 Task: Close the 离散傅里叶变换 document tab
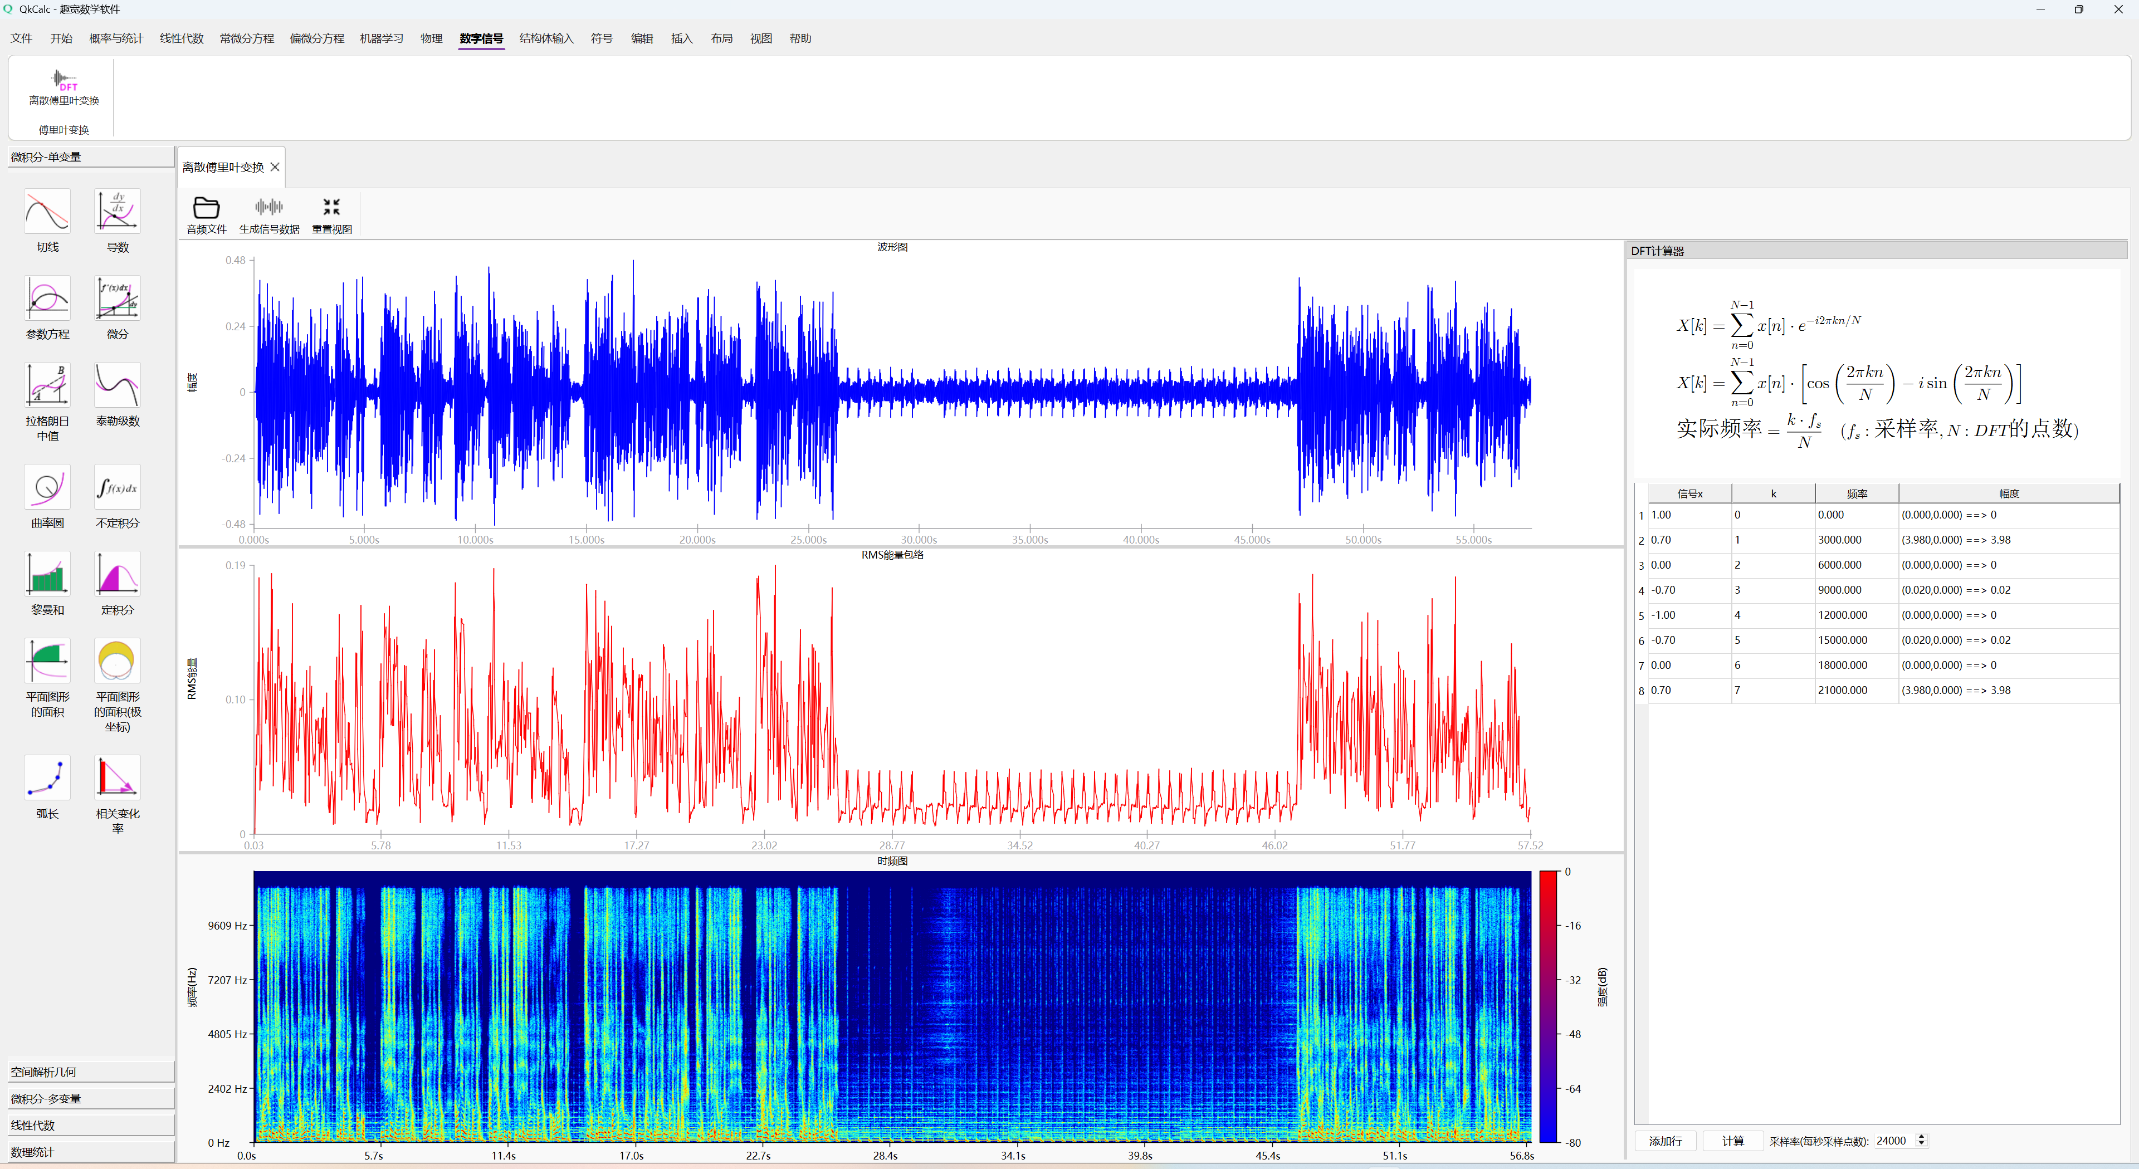tap(275, 167)
